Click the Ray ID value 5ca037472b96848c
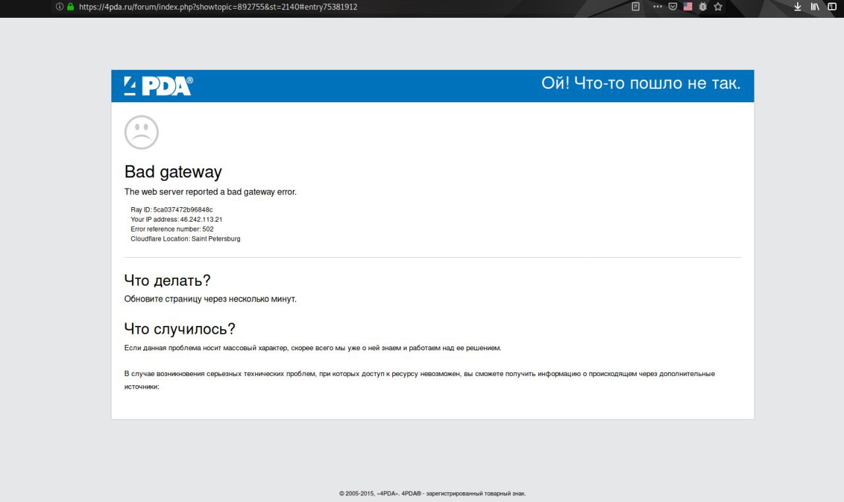 (x=183, y=209)
